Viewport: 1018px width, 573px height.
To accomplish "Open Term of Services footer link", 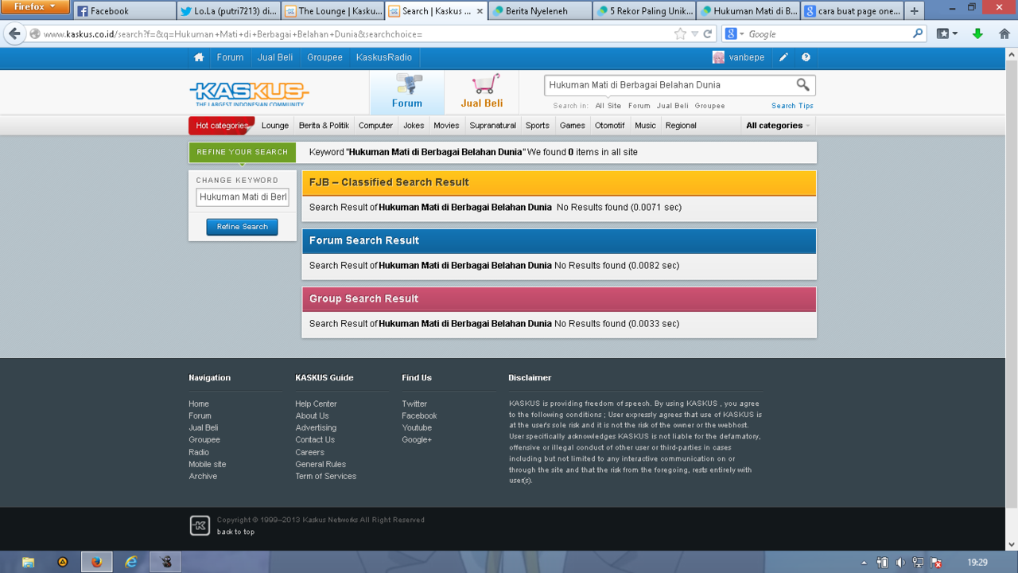I will pyautogui.click(x=326, y=476).
